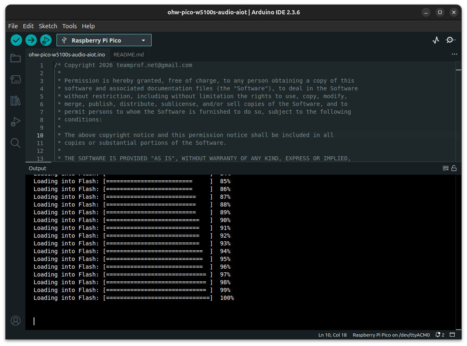The width and height of the screenshot is (467, 346).
Task: Open the account profile icon
Action: [16, 321]
